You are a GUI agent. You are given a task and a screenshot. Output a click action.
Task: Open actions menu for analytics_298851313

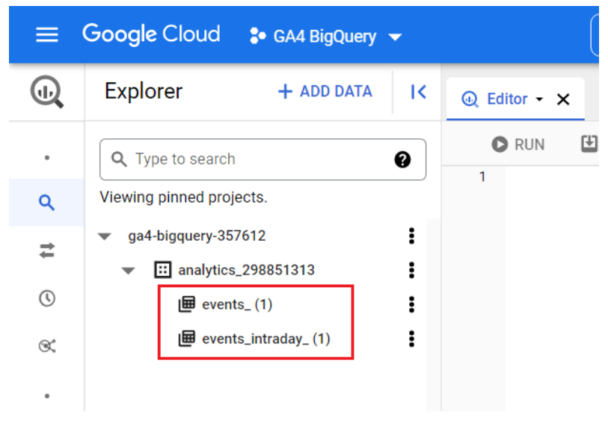[x=411, y=270]
